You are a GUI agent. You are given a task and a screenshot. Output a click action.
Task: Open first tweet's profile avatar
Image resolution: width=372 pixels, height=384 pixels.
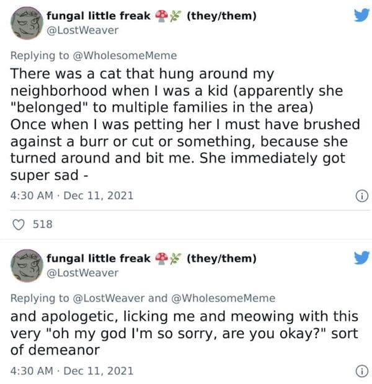25,23
